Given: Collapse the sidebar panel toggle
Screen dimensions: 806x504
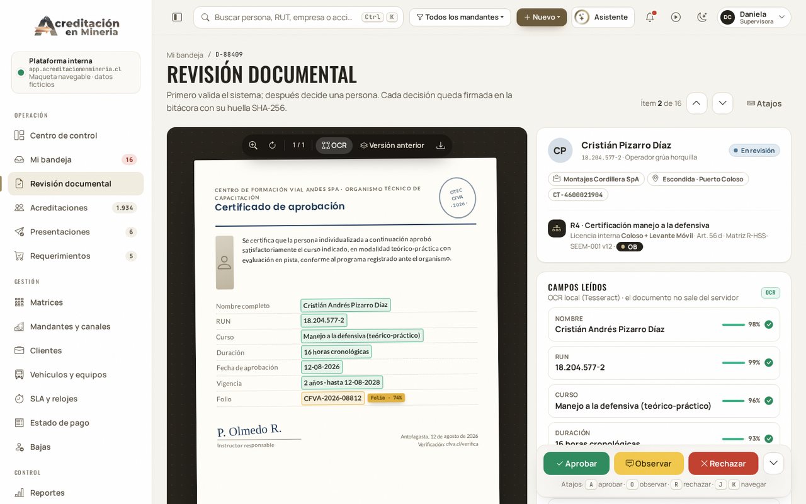Looking at the screenshot, I should (x=177, y=17).
